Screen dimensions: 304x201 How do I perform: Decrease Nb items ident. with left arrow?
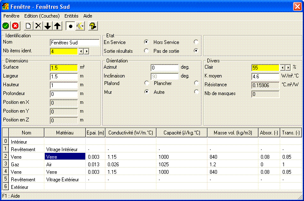[x=81, y=52]
